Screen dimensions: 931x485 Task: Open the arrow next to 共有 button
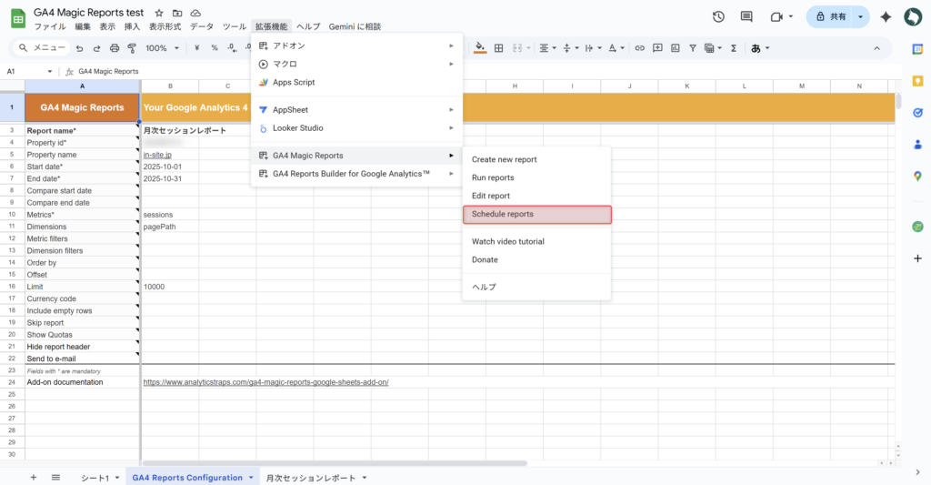(860, 17)
